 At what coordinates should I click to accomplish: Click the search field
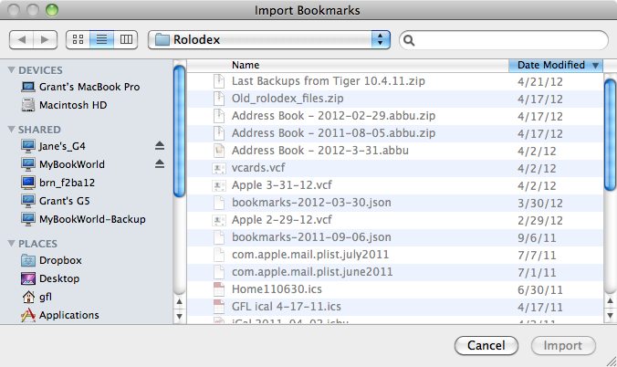(504, 40)
